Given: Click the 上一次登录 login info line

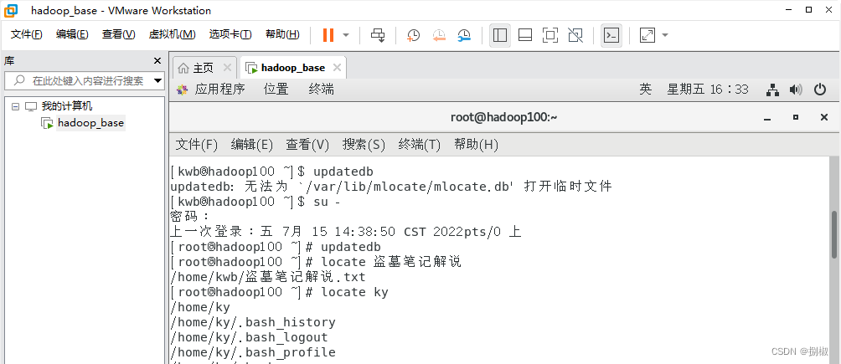Looking at the screenshot, I should [345, 232].
